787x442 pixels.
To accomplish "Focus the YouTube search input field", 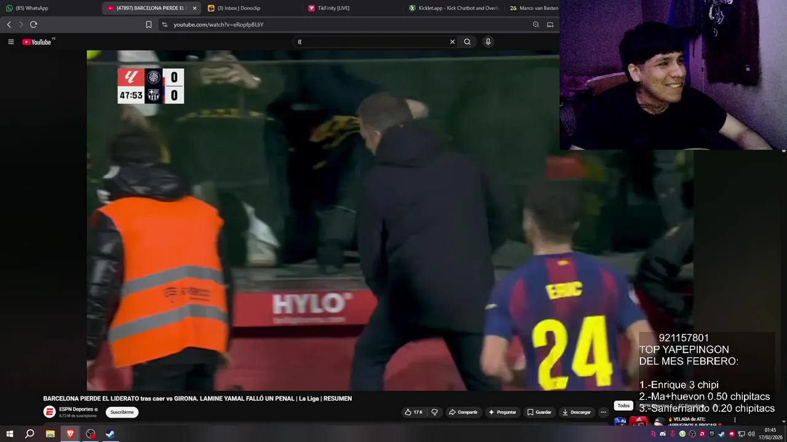I will 372,42.
